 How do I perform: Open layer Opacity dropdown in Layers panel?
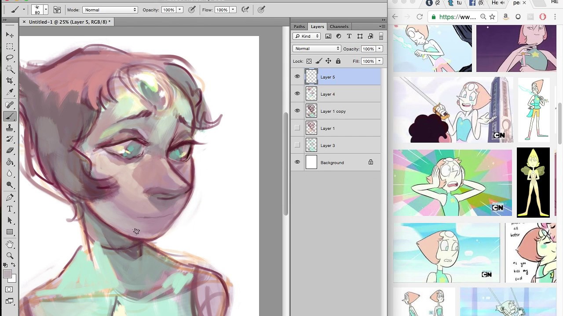click(x=379, y=49)
